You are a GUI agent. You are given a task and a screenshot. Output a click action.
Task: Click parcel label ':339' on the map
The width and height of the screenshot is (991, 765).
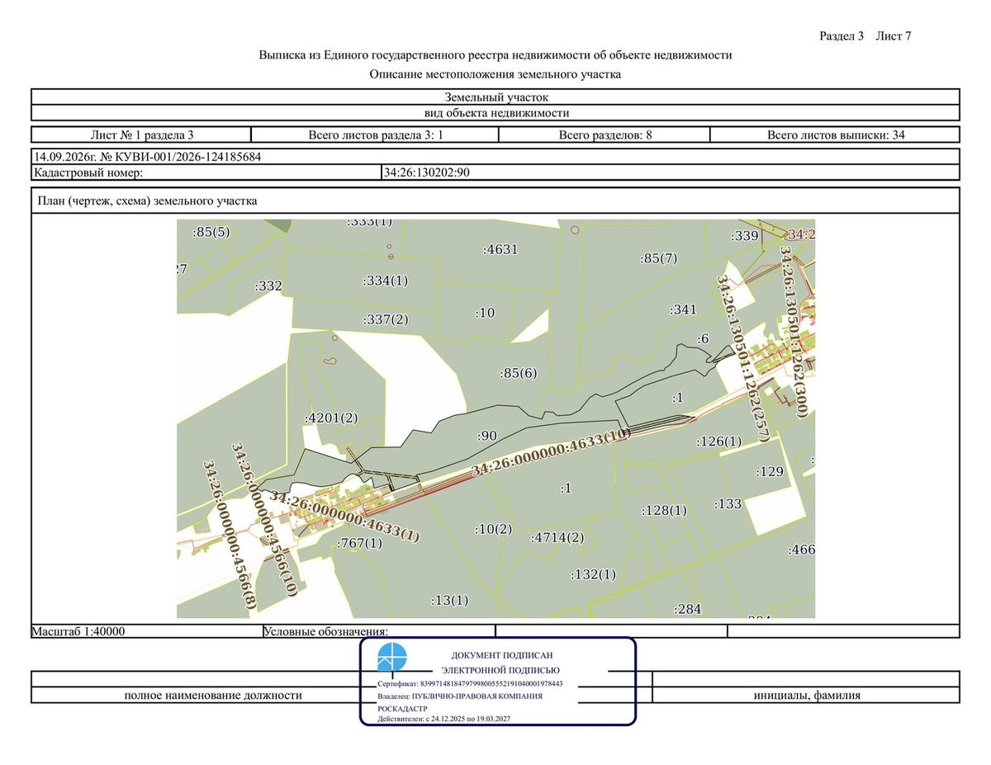(x=745, y=236)
